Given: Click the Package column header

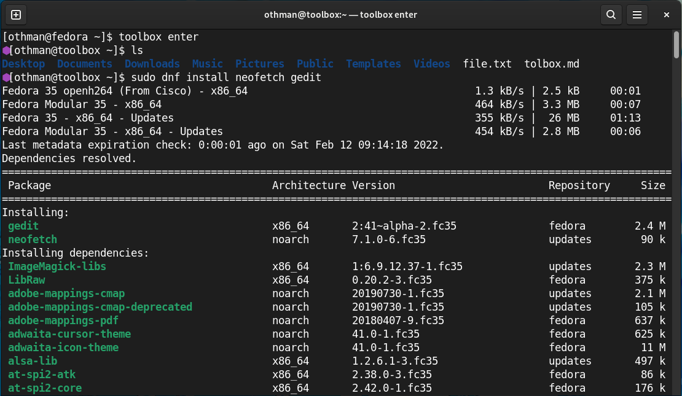Looking at the screenshot, I should coord(29,185).
